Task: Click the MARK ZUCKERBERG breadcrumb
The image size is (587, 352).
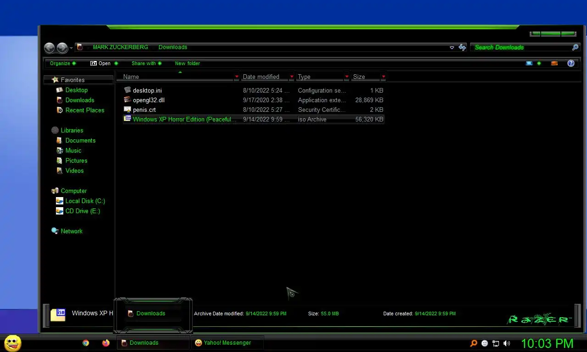Action: 121,47
